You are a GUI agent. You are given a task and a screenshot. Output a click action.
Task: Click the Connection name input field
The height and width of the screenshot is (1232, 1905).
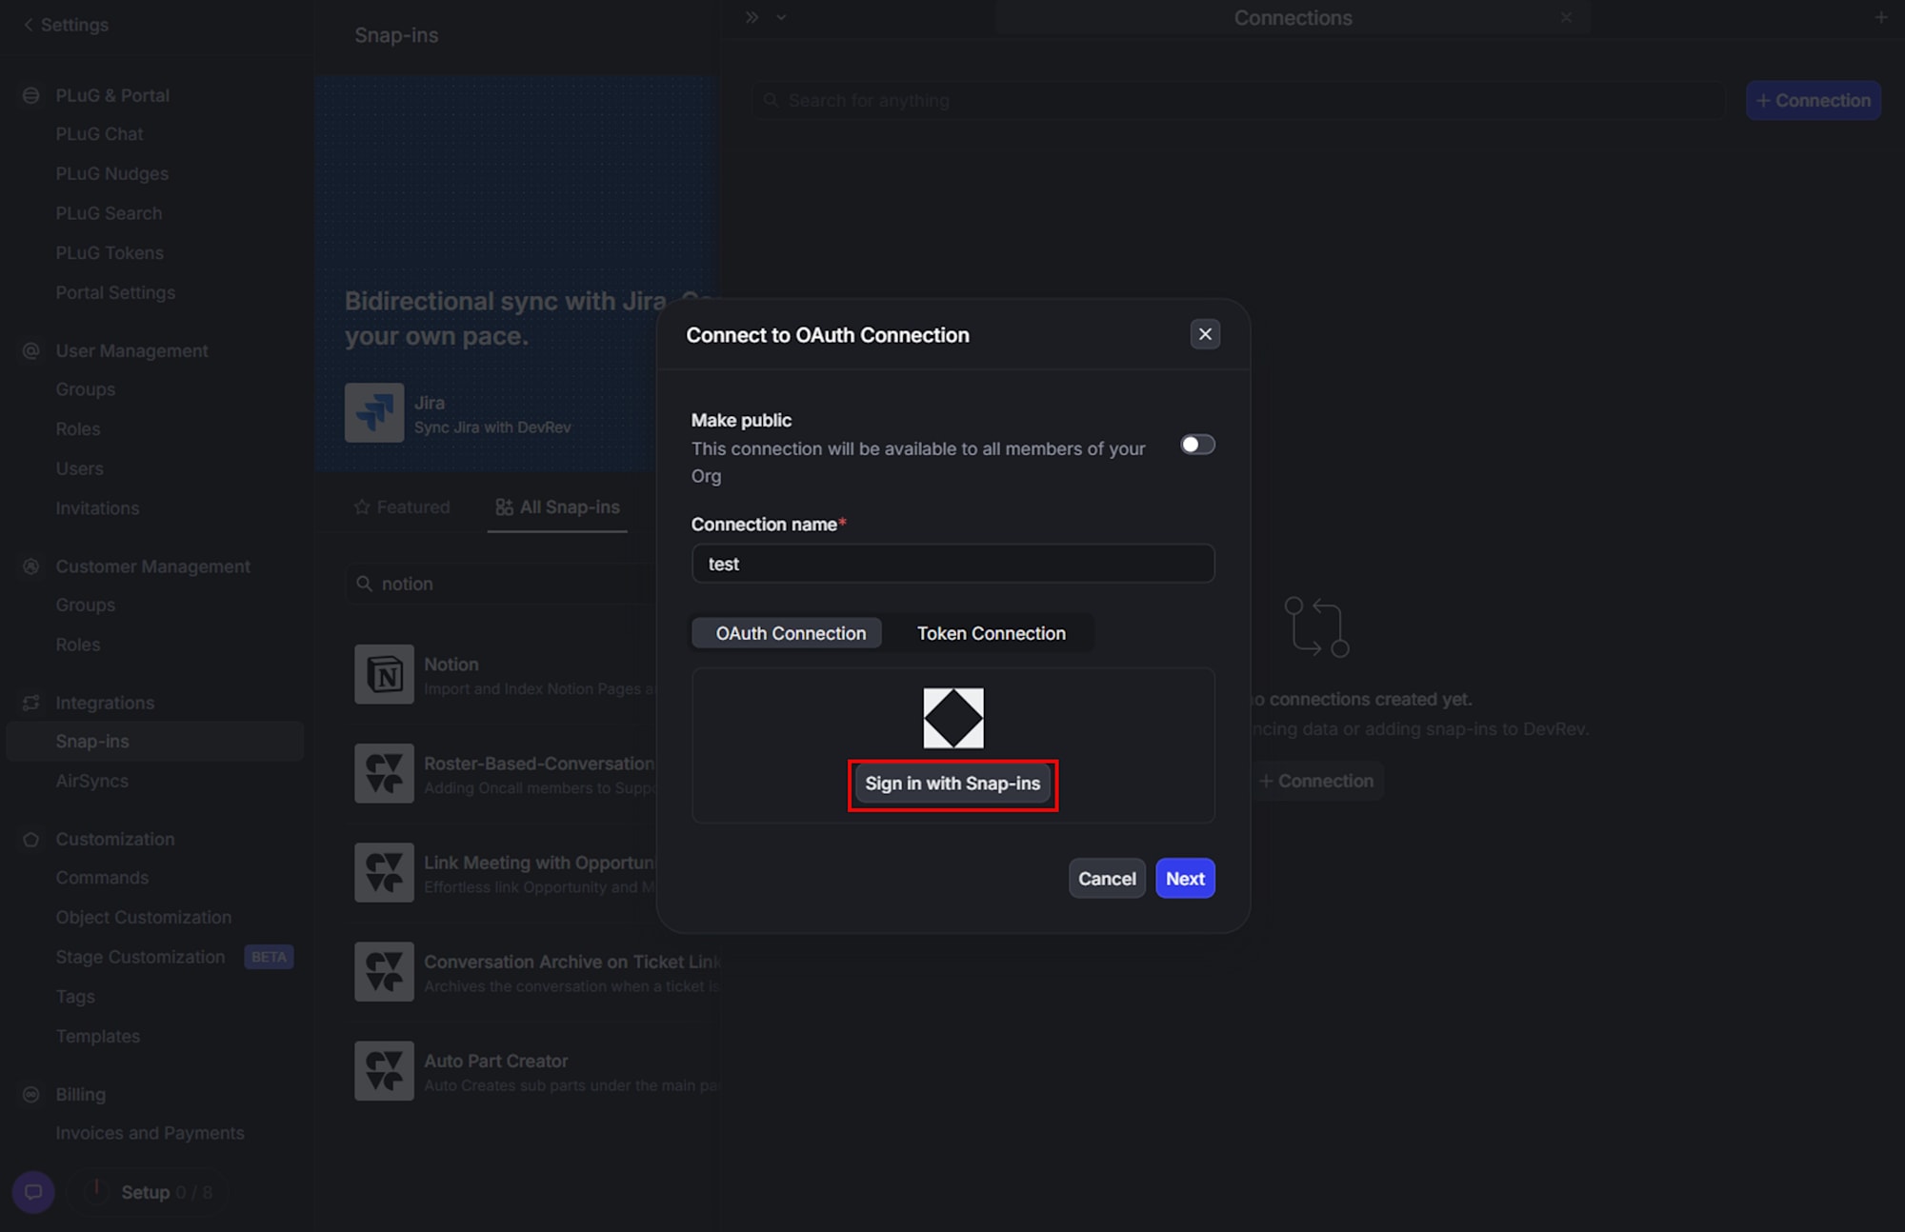click(952, 564)
